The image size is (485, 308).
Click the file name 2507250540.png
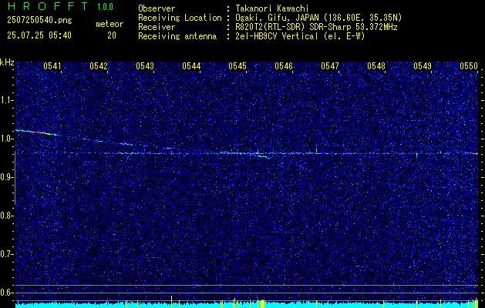[39, 21]
